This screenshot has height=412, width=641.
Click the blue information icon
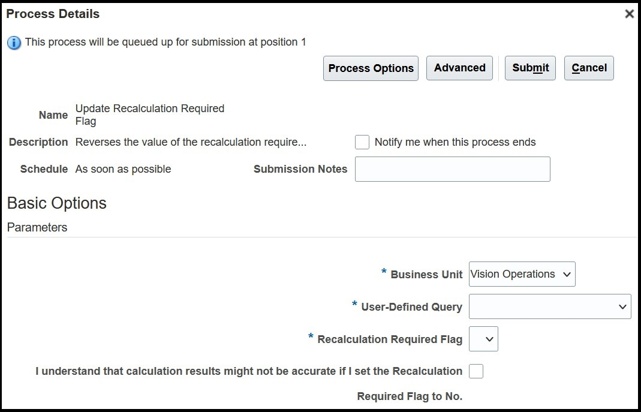pos(14,43)
